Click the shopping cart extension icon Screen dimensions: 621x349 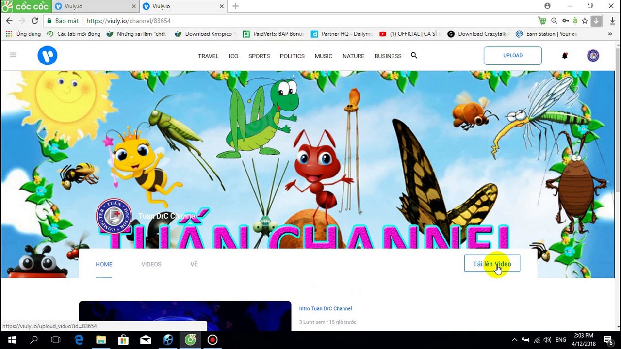point(542,21)
